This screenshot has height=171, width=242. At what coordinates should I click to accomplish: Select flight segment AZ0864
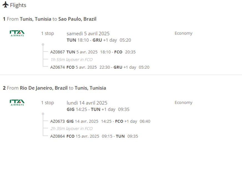pos(94,136)
